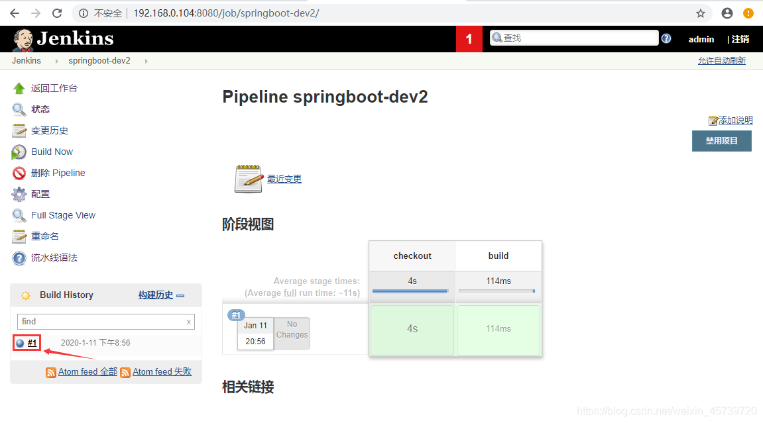Click the build average time progress bar

(x=497, y=291)
